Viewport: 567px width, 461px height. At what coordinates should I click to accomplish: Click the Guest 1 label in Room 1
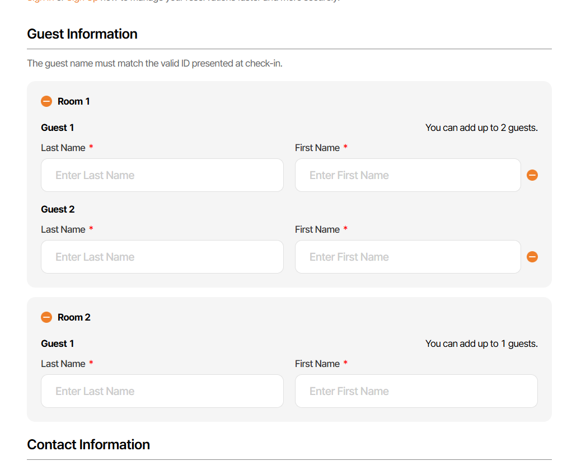[x=58, y=128]
